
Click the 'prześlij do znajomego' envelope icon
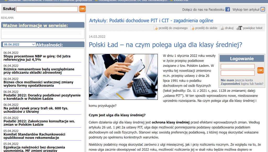pos(155,28)
